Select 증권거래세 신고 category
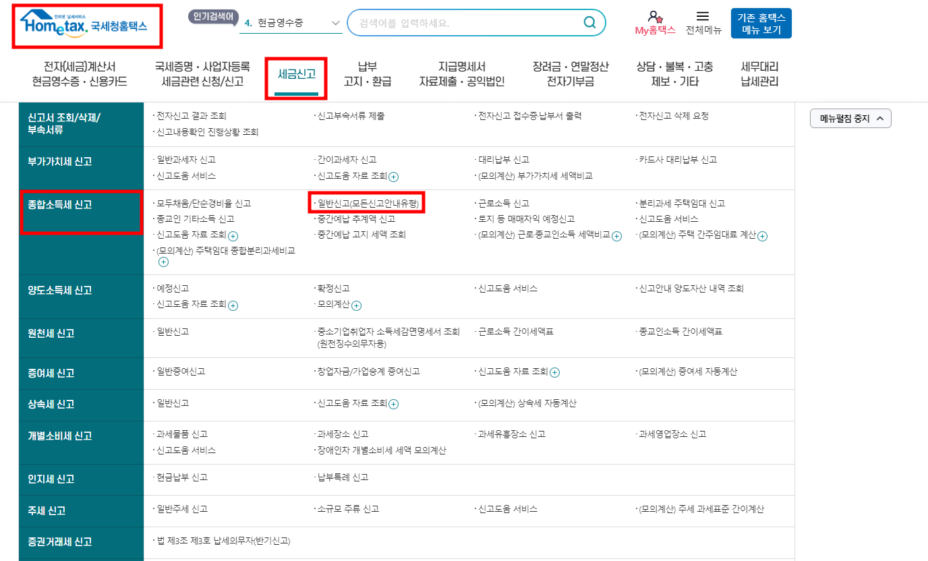 pyautogui.click(x=81, y=541)
